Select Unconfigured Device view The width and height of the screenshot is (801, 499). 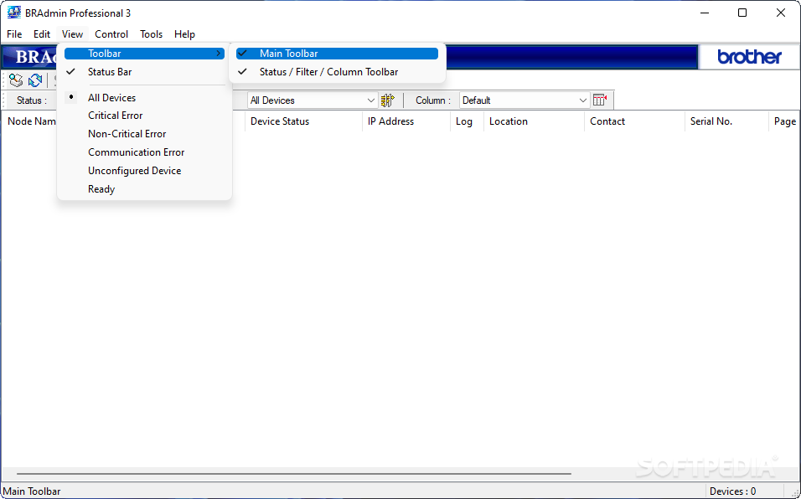[x=145, y=171]
